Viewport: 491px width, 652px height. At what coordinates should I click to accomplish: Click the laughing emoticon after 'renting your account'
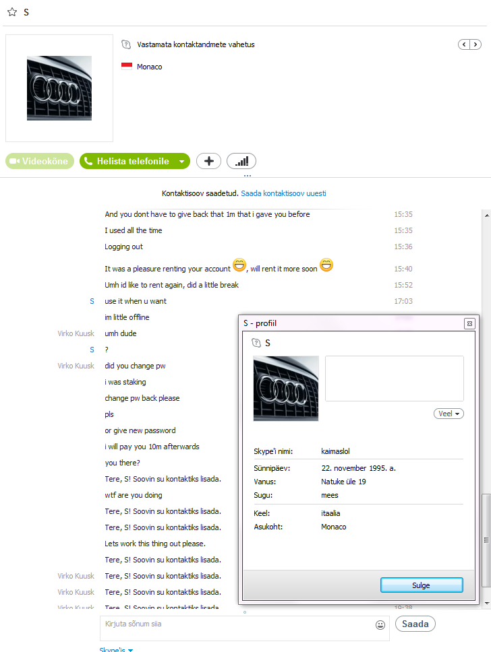(x=239, y=265)
